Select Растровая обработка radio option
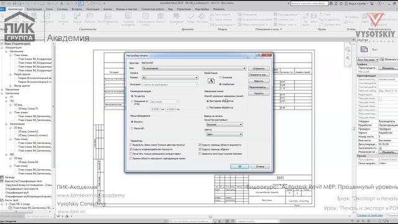This screenshot has height=224, width=398. coord(208,108)
